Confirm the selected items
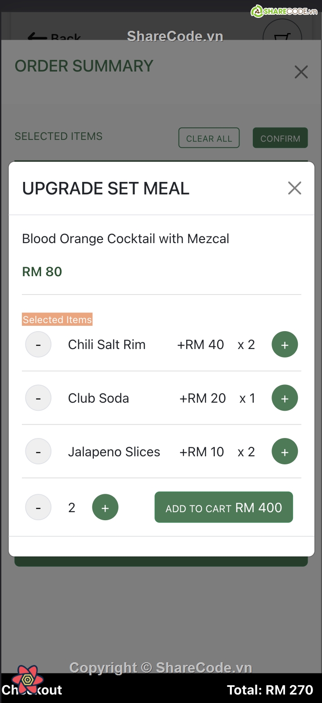322x703 pixels. [280, 138]
